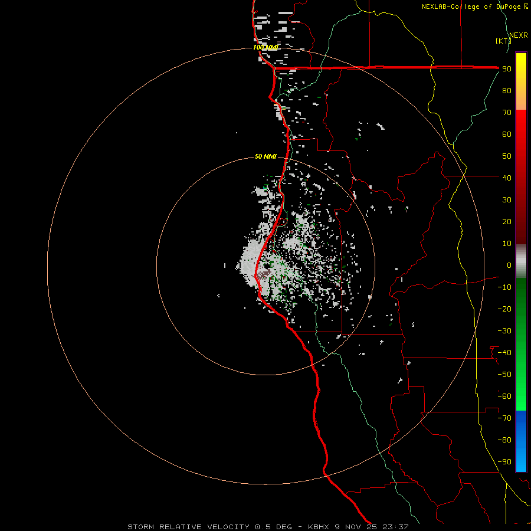Click the 40 value on the velocity scale
The image size is (531, 531).
507,178
